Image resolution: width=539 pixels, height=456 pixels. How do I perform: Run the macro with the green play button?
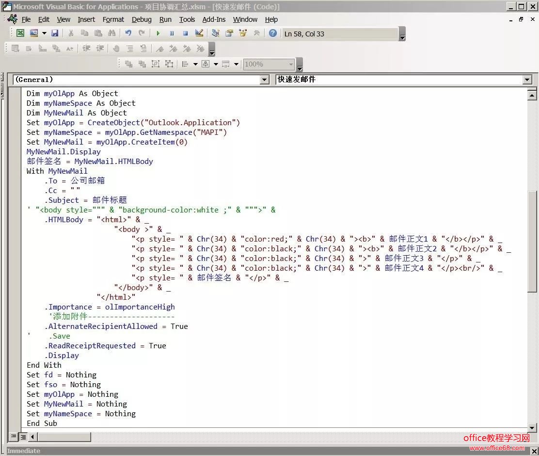(158, 33)
